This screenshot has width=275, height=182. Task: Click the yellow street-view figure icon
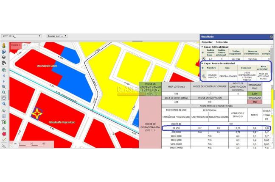(4, 46)
